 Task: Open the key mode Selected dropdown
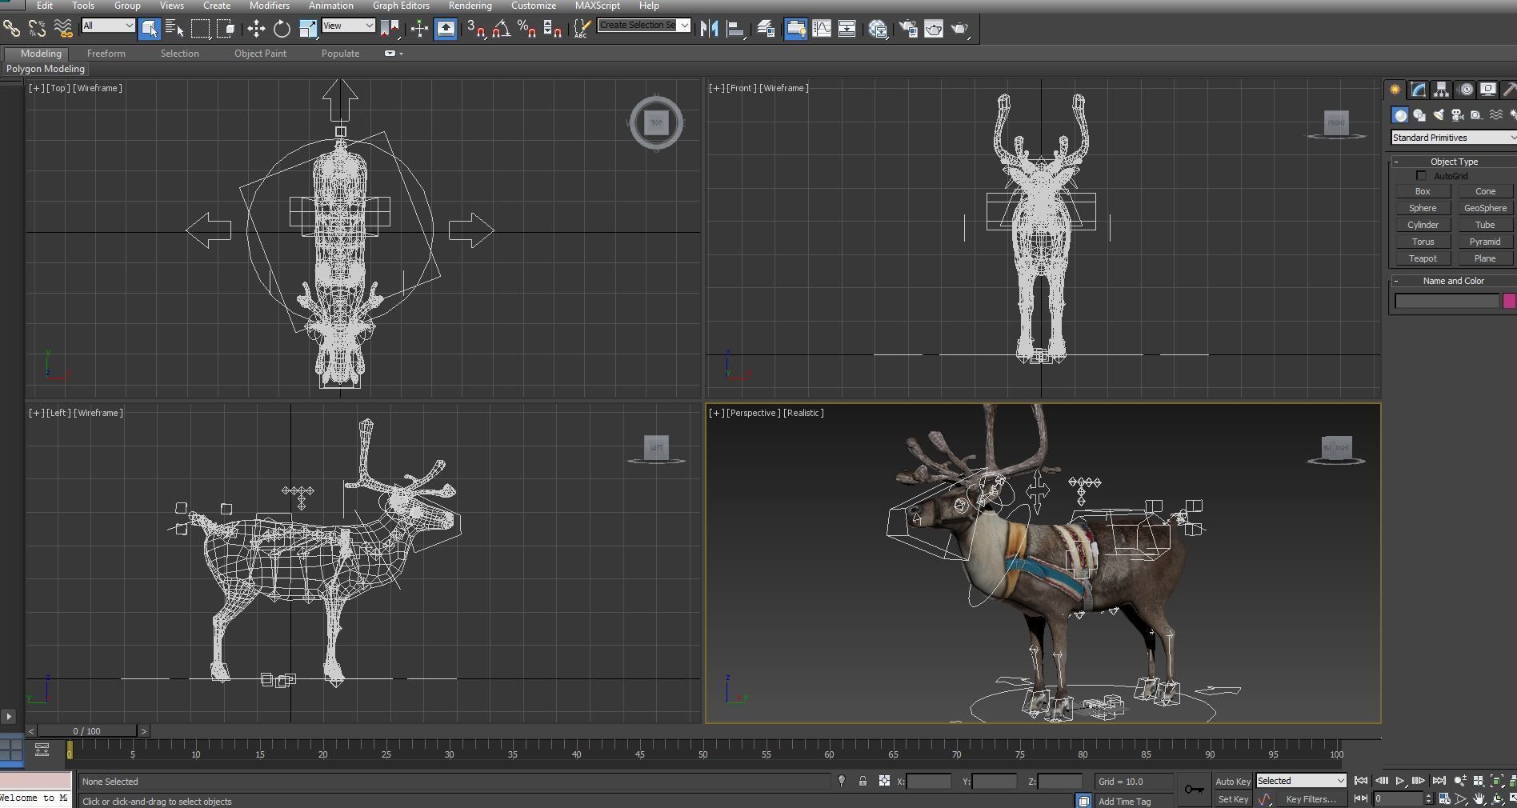pos(1300,781)
